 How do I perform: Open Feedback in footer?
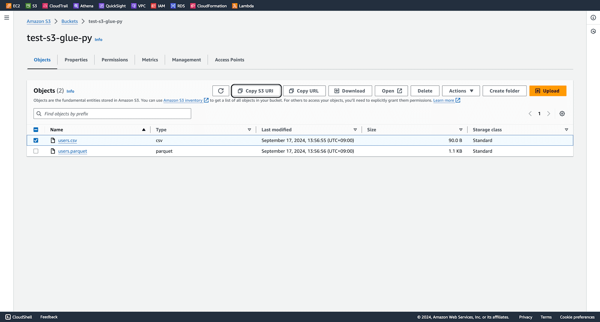pyautogui.click(x=49, y=317)
